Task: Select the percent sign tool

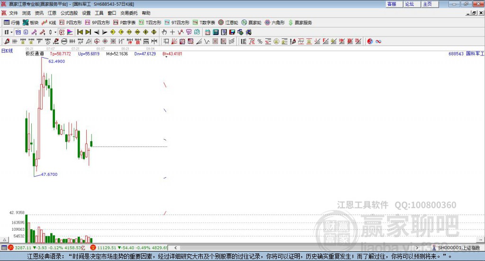Action: 260,41
